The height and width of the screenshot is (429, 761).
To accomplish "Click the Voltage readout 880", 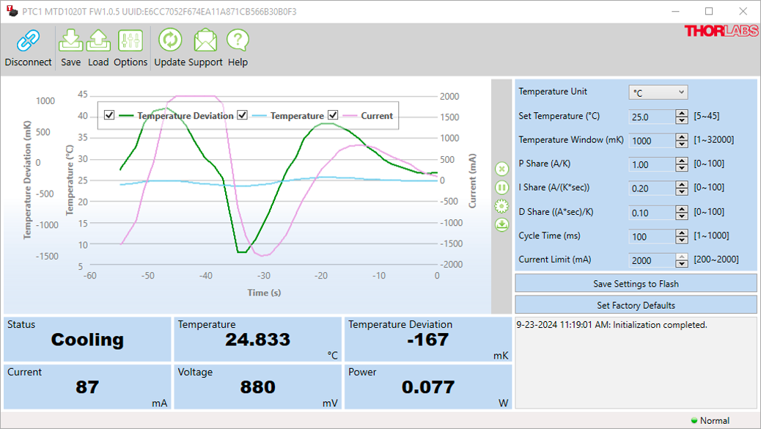I will pos(258,386).
